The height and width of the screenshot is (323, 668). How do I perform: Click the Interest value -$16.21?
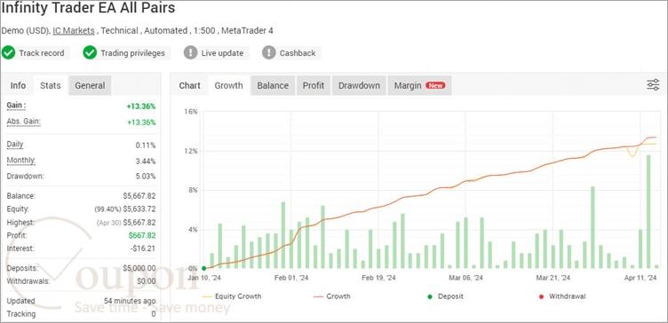coord(142,248)
